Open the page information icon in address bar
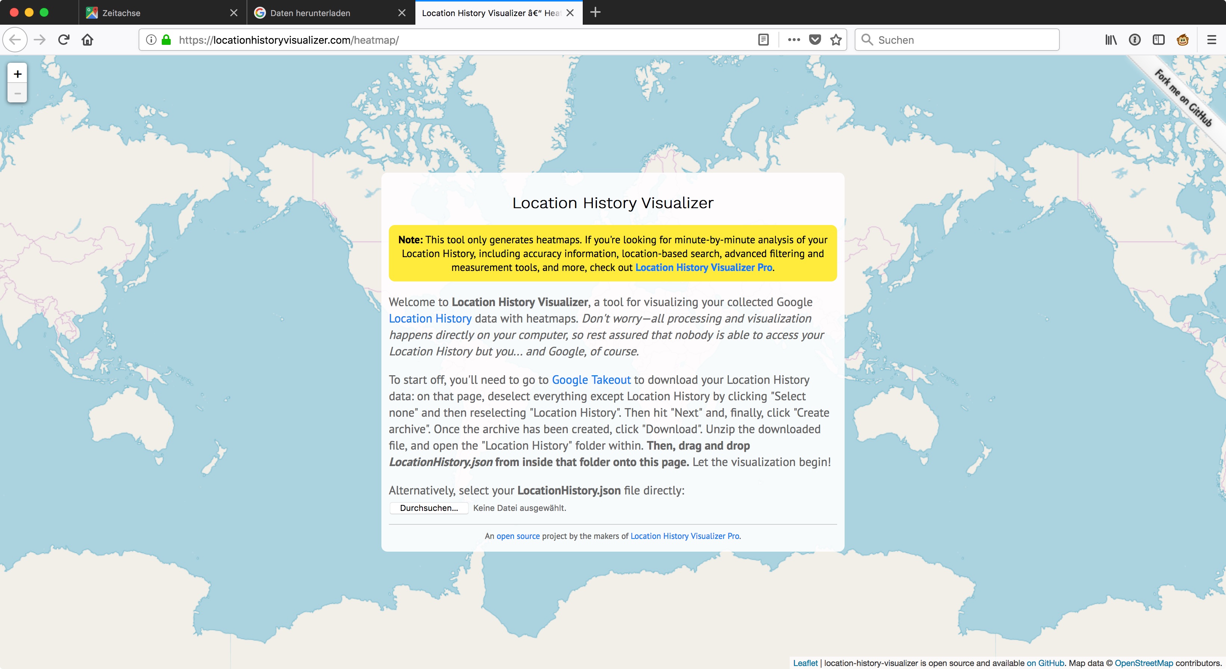Screen dimensions: 1226x669 151,40
